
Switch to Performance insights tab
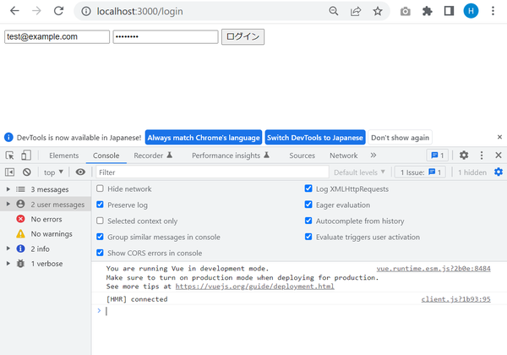tap(230, 156)
